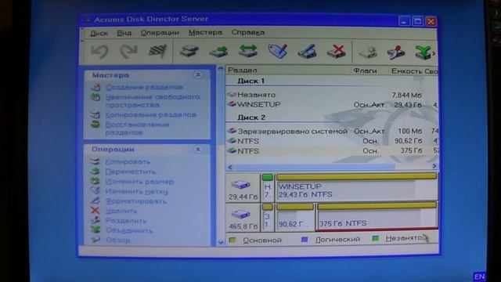Image resolution: width=501 pixels, height=282 pixels.
Task: Open the Операции menu
Action: click(x=160, y=33)
